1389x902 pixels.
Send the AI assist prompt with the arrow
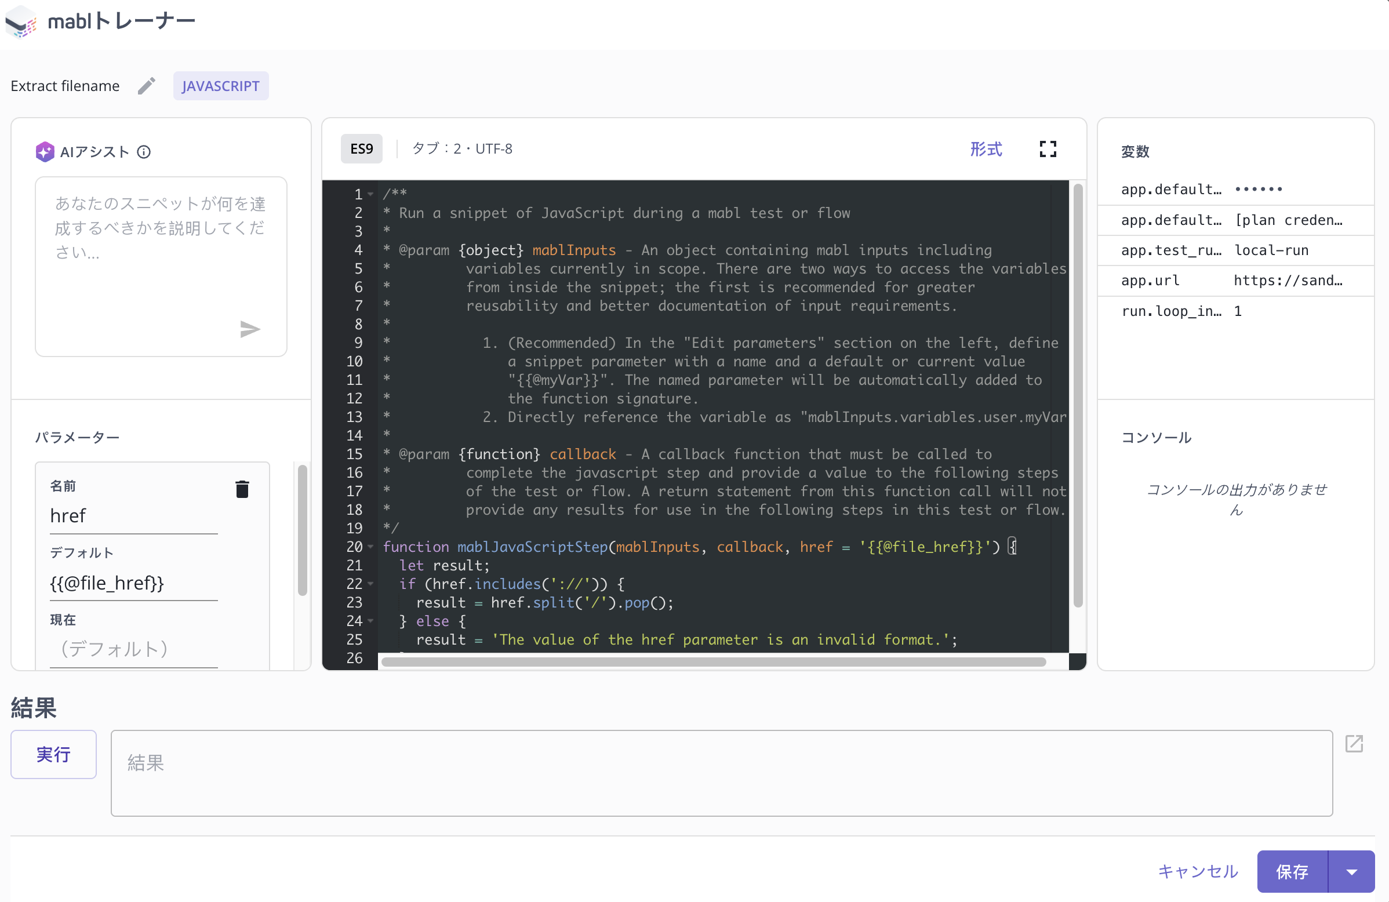coord(250,329)
